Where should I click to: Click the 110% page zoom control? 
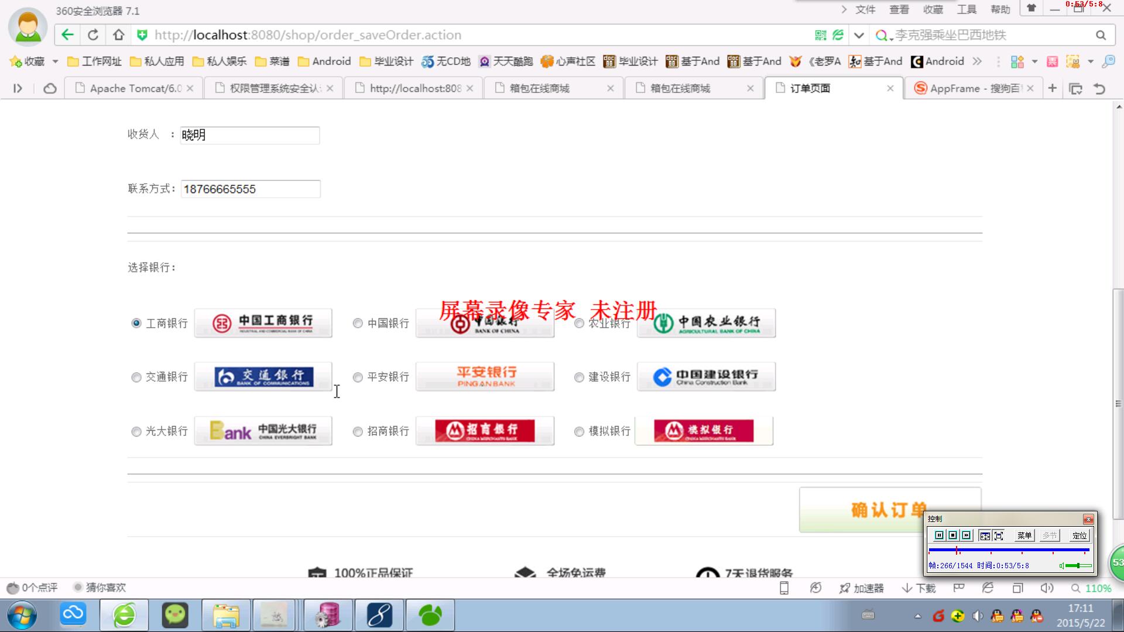[1091, 588]
